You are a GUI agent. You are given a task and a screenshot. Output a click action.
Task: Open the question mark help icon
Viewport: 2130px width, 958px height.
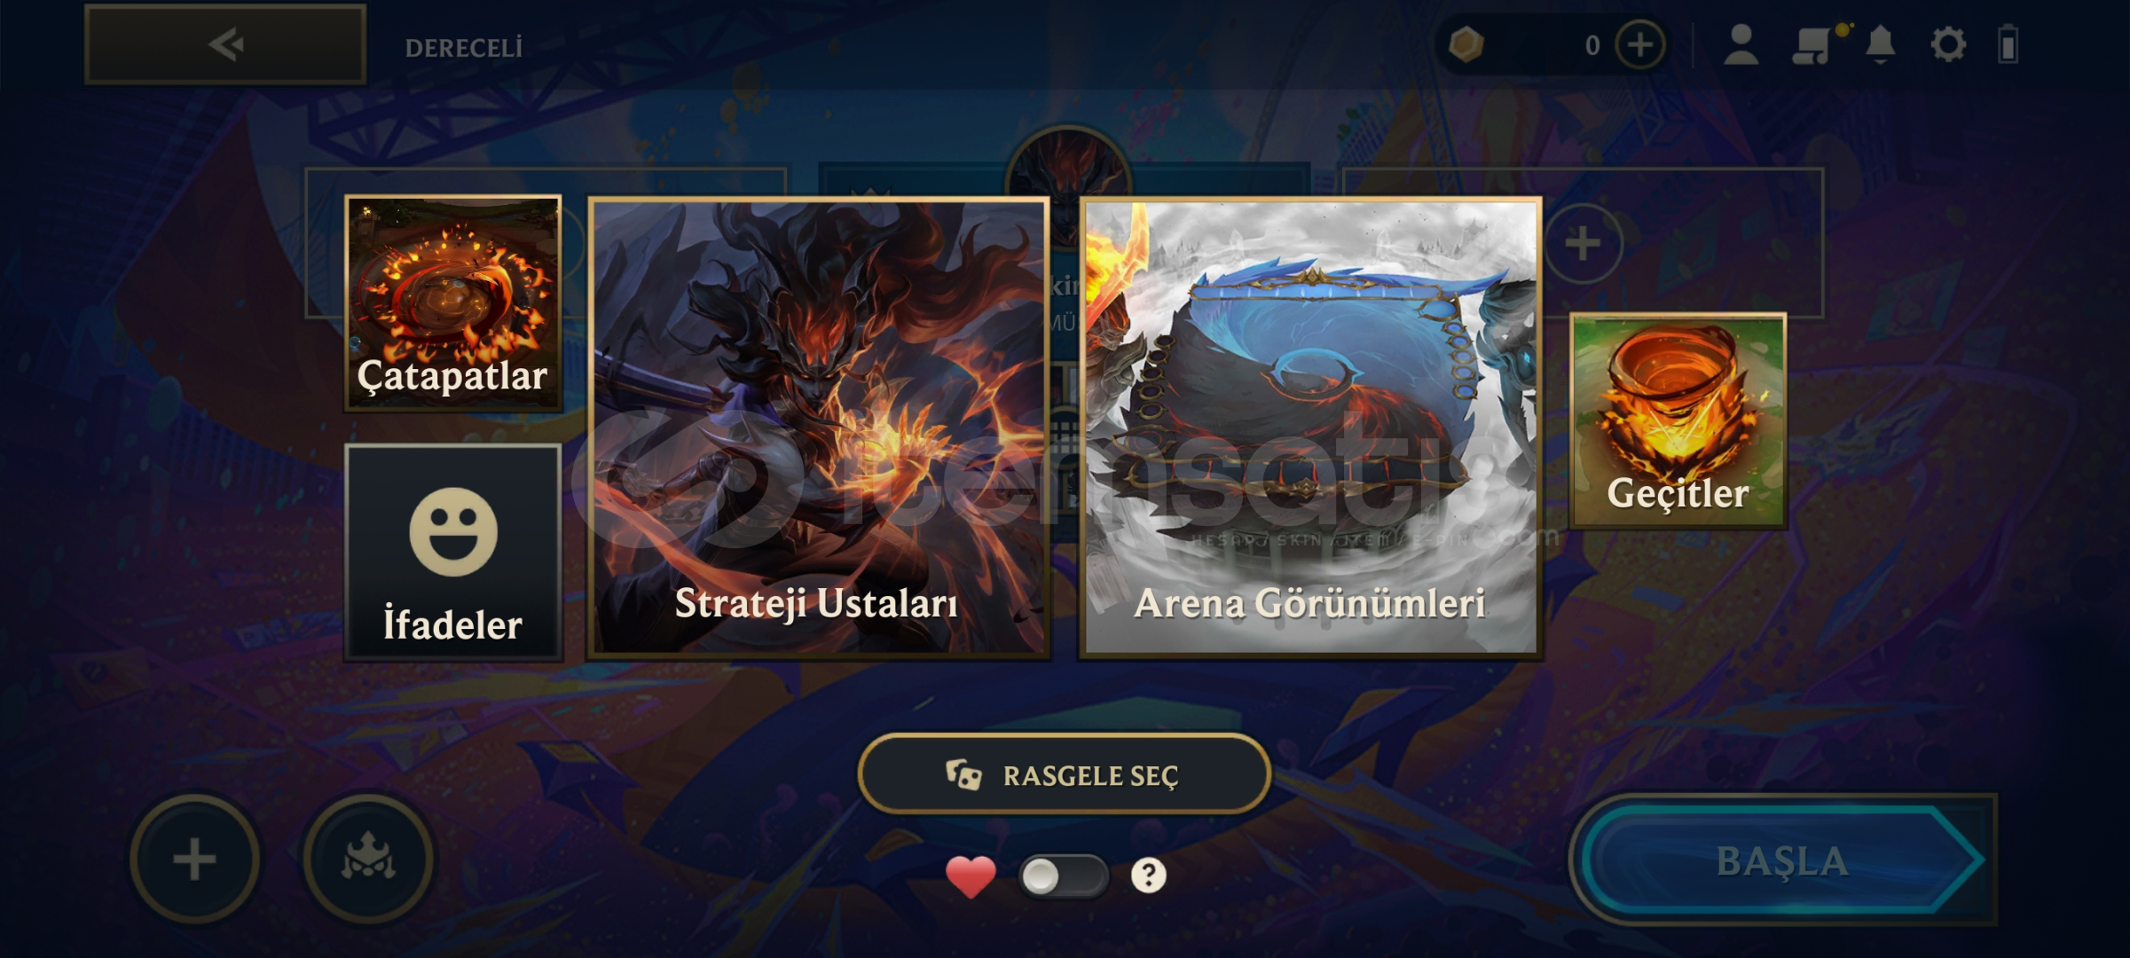tap(1148, 876)
